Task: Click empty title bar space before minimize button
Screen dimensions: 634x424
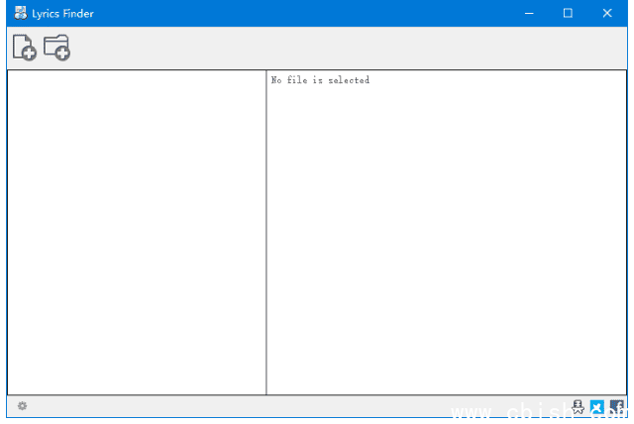Action: coord(297,13)
